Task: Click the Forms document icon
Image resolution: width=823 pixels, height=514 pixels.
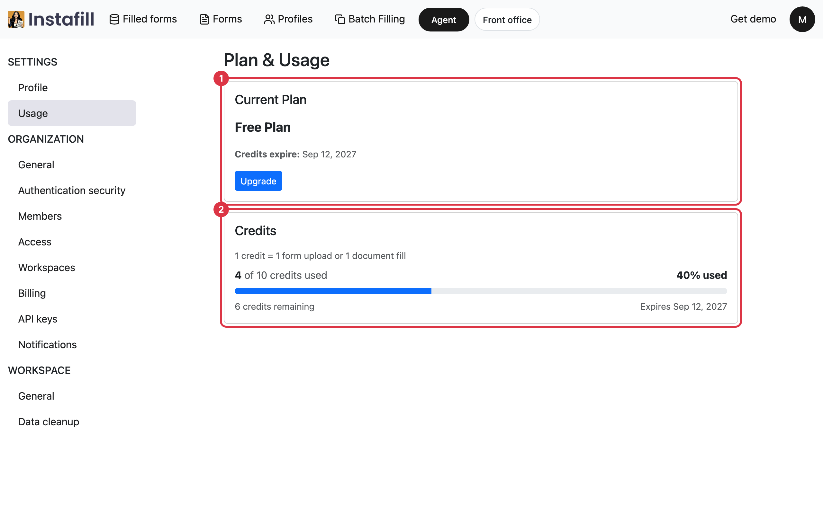Action: tap(204, 19)
